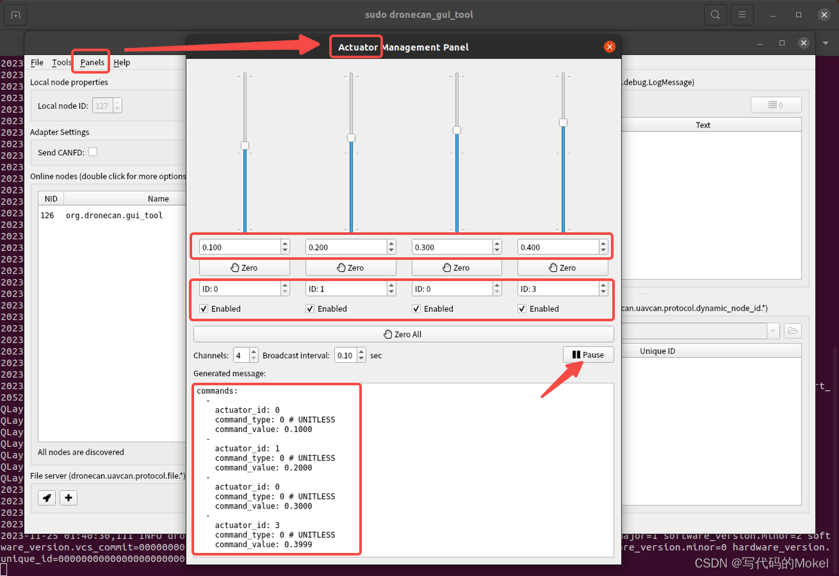Uncheck Enabled for actuator ID 1

click(x=309, y=309)
